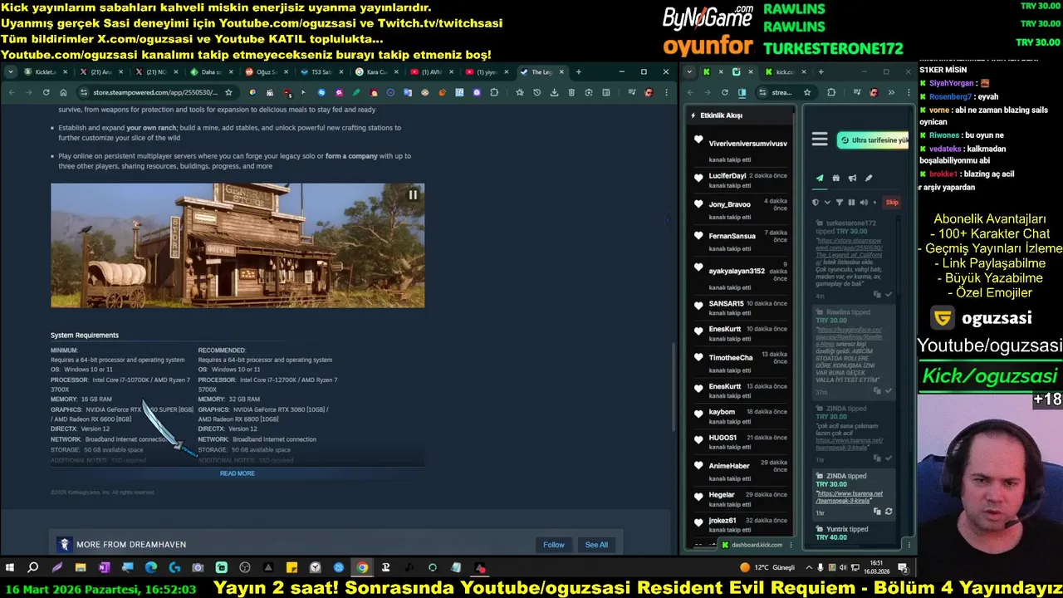
Task: Go back in the Steam browser window
Action: 12,92
